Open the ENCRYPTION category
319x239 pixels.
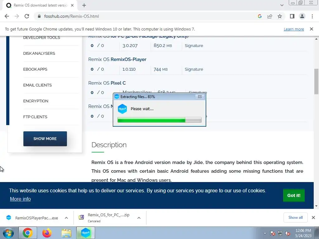click(36, 101)
